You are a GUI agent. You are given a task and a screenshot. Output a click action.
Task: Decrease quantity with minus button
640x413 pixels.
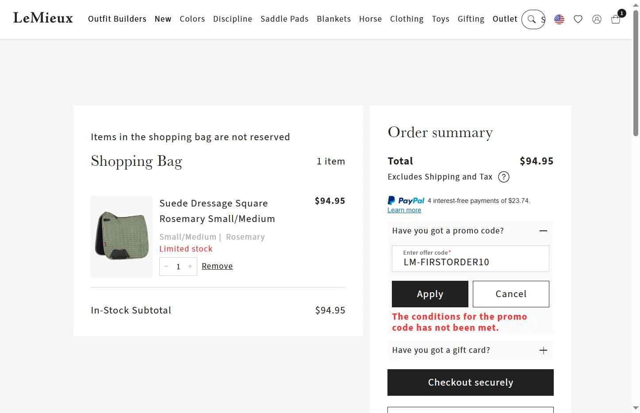click(166, 266)
